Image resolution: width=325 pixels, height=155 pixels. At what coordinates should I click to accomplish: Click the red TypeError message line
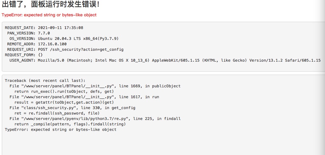pos(49,15)
